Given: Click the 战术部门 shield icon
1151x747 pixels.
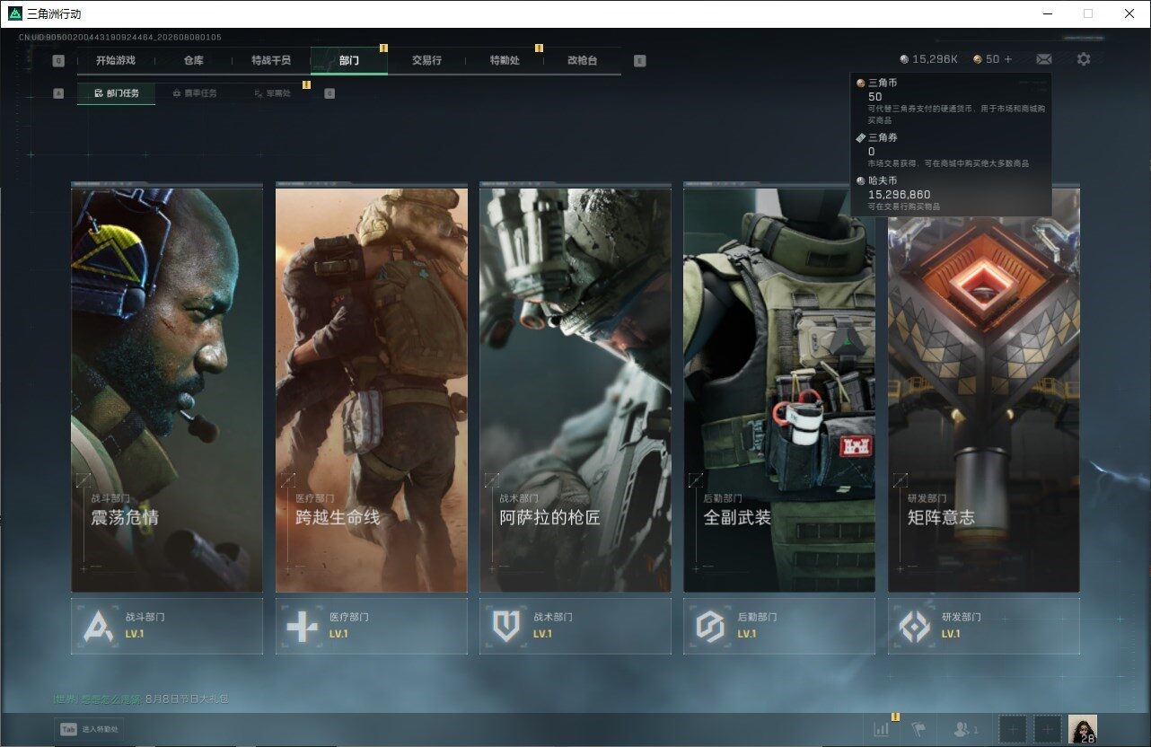Looking at the screenshot, I should [506, 626].
